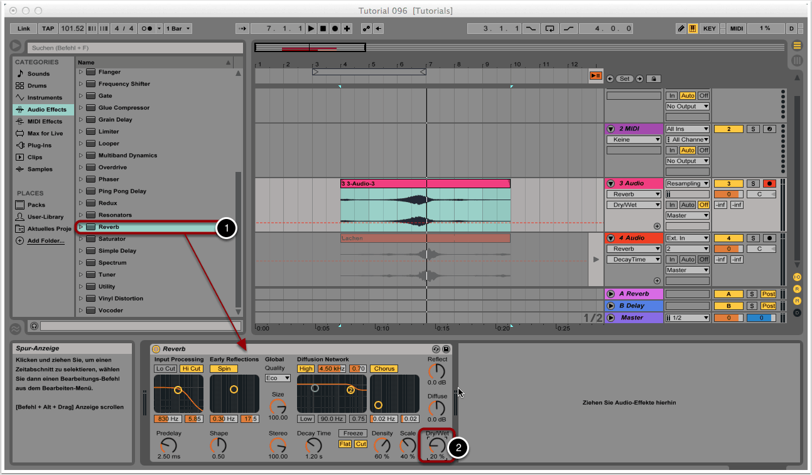Click the Add Folder... link
The image size is (812, 475).
pos(45,241)
